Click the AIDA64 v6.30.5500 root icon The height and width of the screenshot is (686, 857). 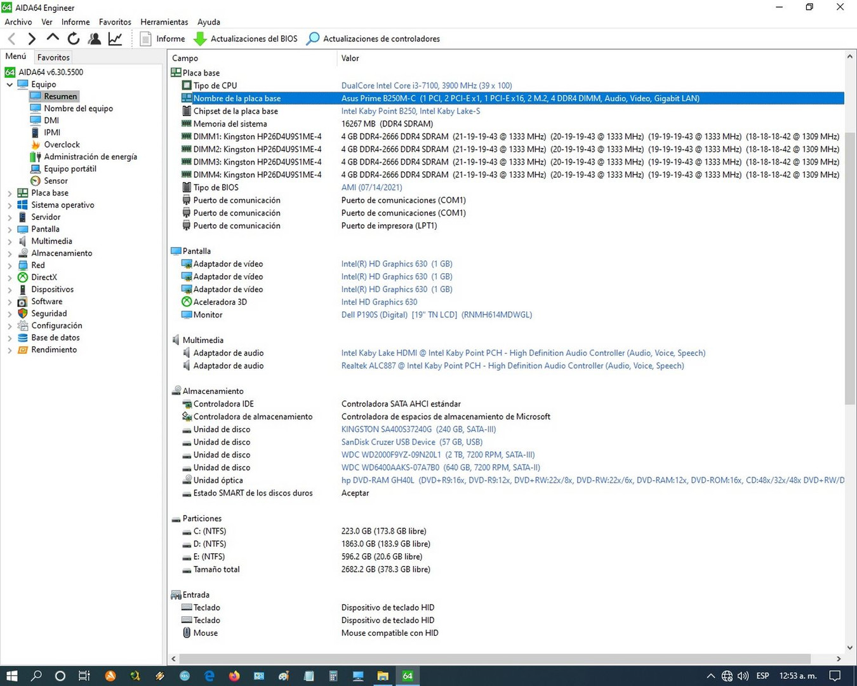10,72
